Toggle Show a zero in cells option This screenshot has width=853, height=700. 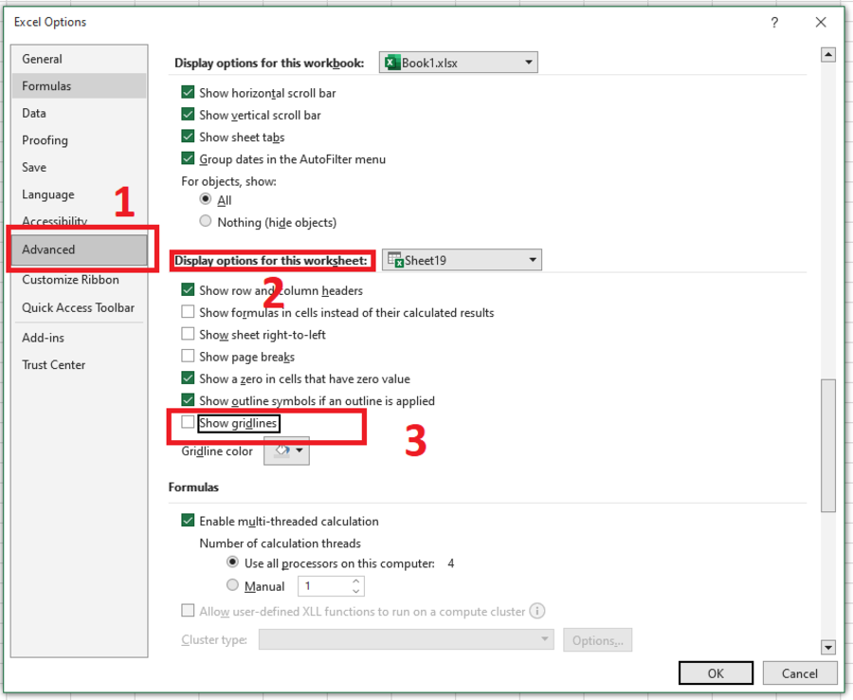(x=188, y=378)
